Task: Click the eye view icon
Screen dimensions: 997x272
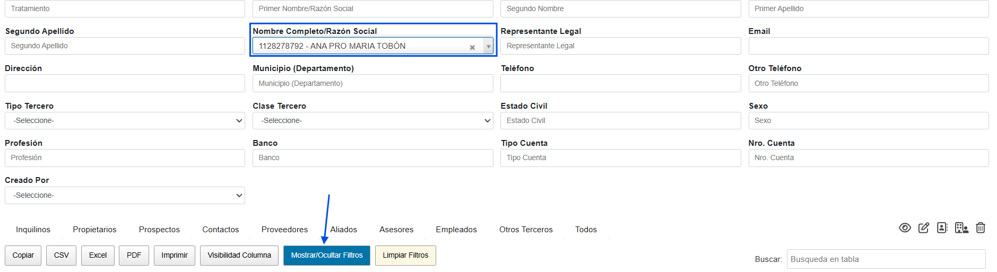Action: click(905, 227)
